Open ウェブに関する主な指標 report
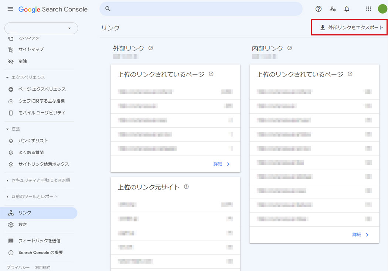The width and height of the screenshot is (388, 271). (41, 101)
